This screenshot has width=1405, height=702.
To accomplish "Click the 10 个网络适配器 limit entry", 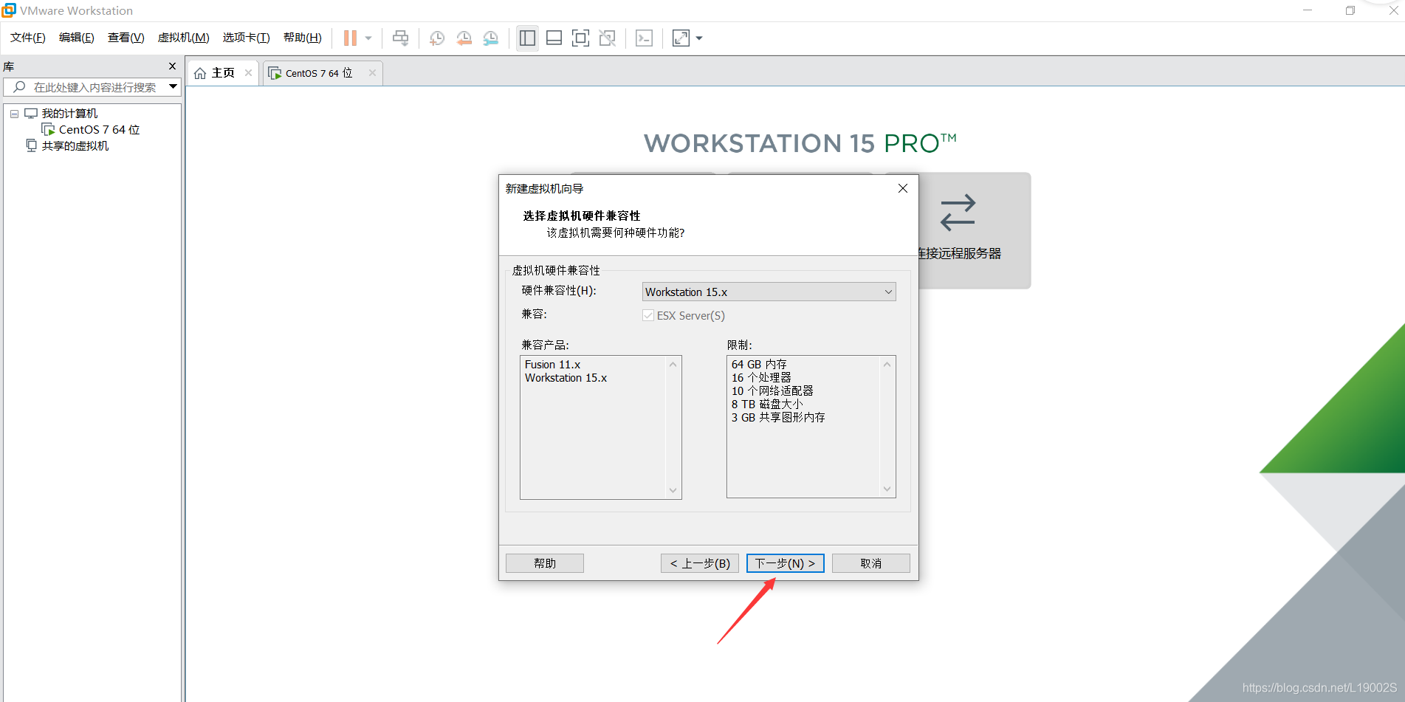I will pyautogui.click(x=772, y=391).
